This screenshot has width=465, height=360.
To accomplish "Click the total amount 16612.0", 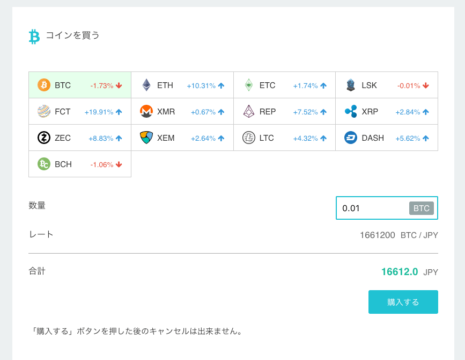I will tap(400, 272).
